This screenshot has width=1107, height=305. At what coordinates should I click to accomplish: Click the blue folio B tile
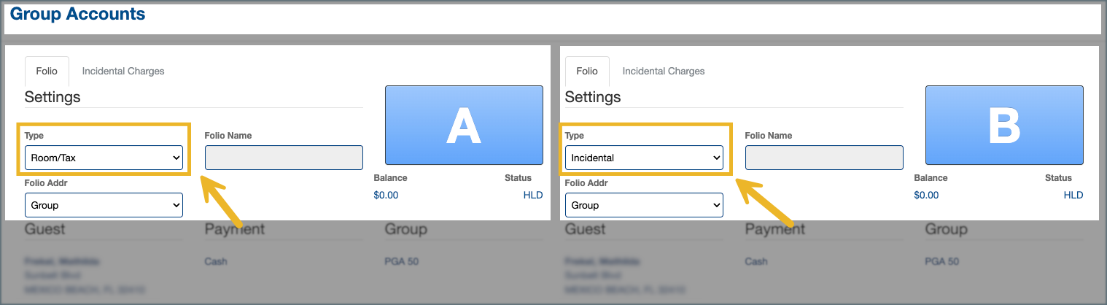coord(1004,126)
